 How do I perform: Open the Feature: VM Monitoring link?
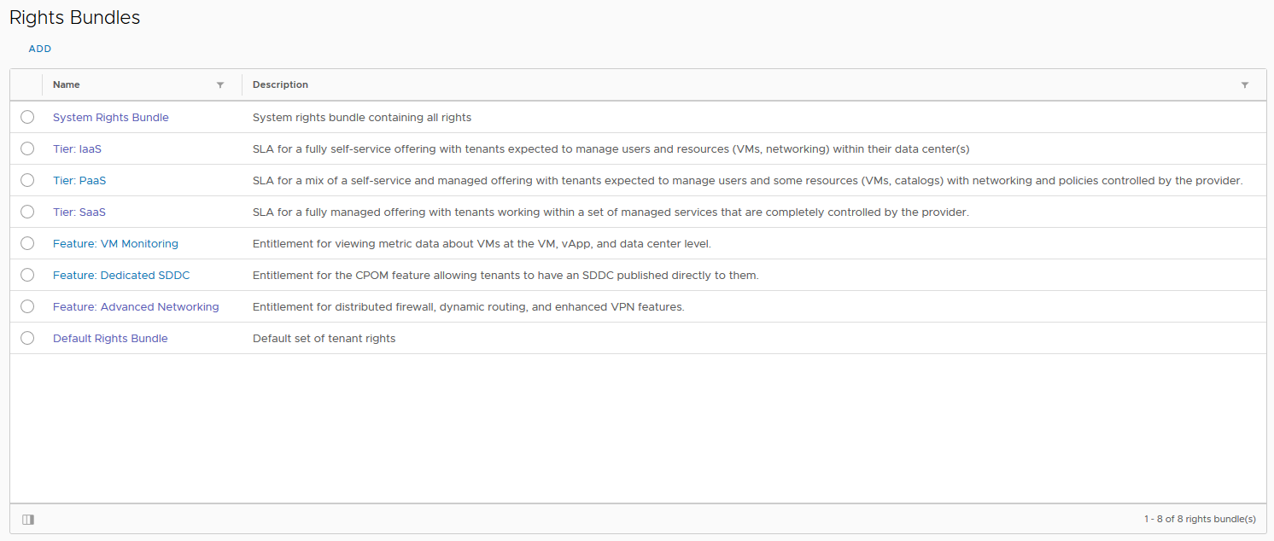(x=115, y=244)
